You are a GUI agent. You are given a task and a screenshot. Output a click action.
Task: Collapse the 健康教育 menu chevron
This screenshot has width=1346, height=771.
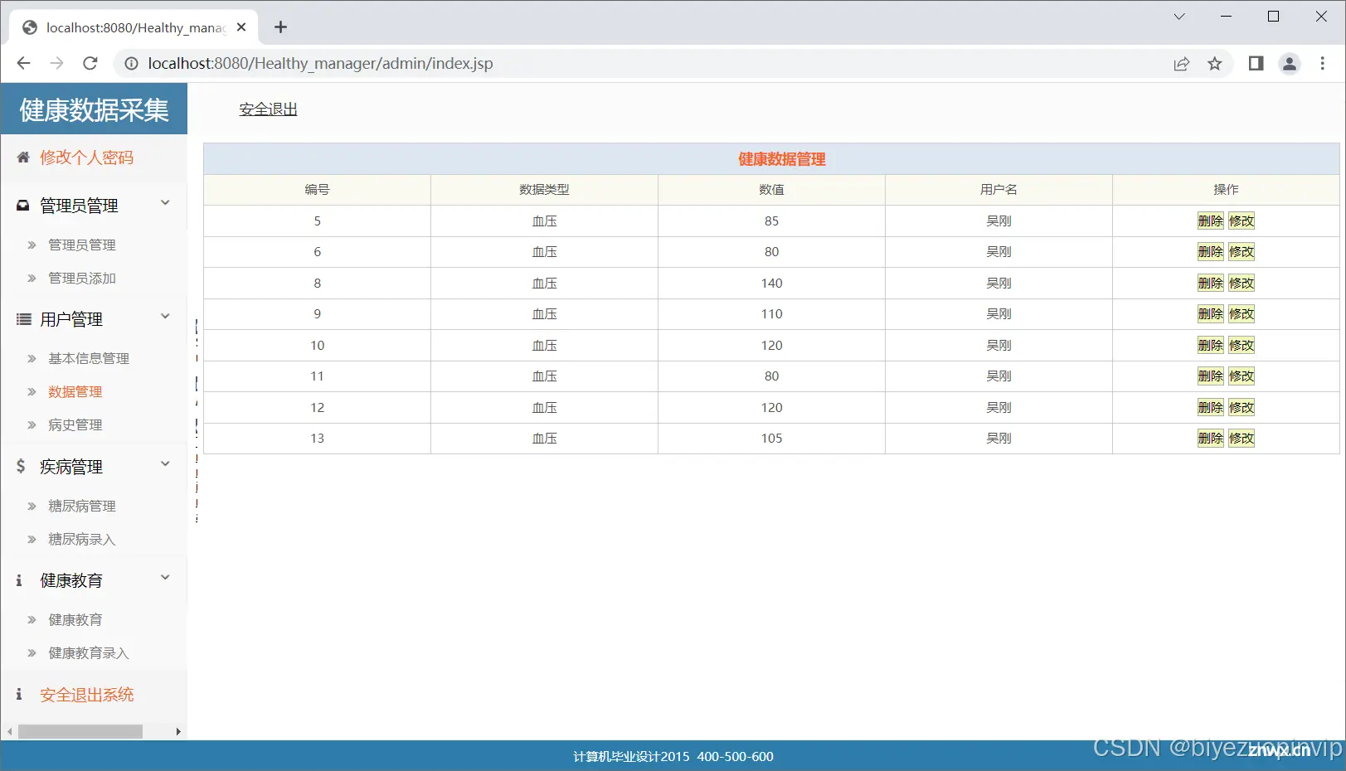point(165,578)
